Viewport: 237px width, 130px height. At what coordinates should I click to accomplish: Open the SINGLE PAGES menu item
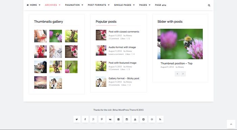[123, 5]
